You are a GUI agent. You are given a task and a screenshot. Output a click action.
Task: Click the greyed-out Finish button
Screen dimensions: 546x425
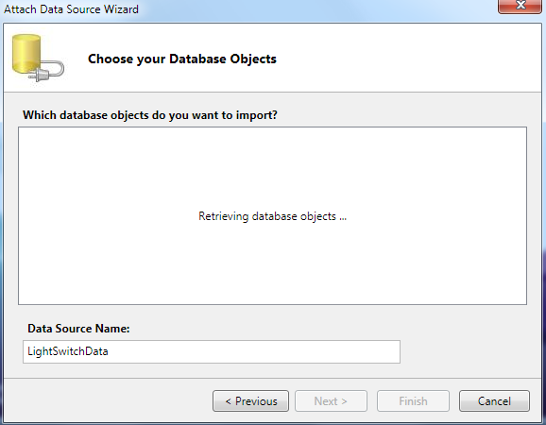(413, 401)
